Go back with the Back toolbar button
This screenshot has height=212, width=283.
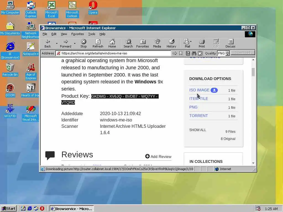coord(48,43)
